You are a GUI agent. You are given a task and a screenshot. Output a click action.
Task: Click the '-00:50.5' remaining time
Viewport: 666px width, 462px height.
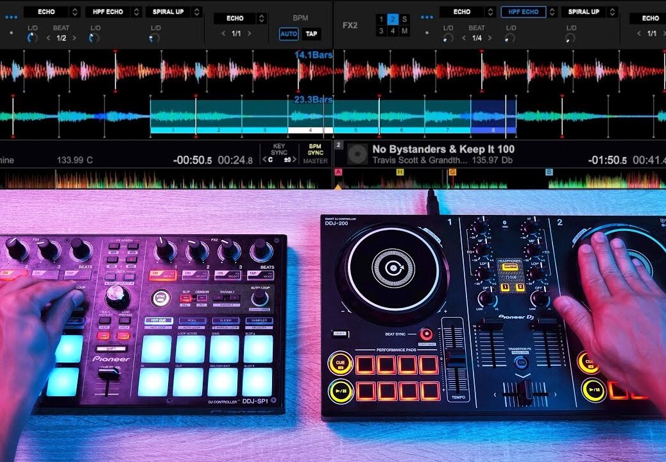(192, 160)
